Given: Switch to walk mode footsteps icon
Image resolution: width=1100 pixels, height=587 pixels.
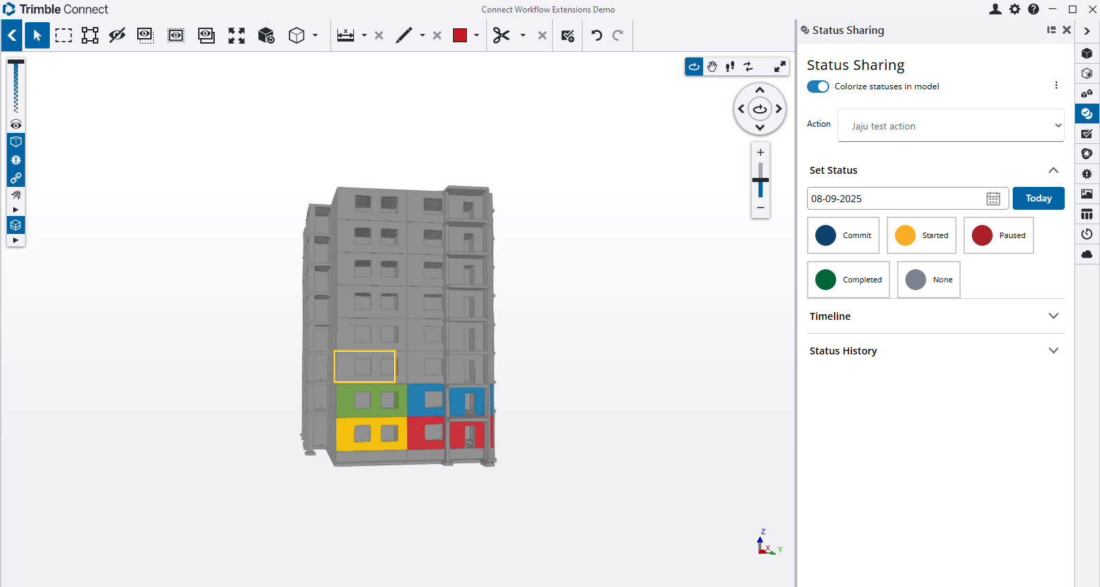Looking at the screenshot, I should pyautogui.click(x=730, y=66).
